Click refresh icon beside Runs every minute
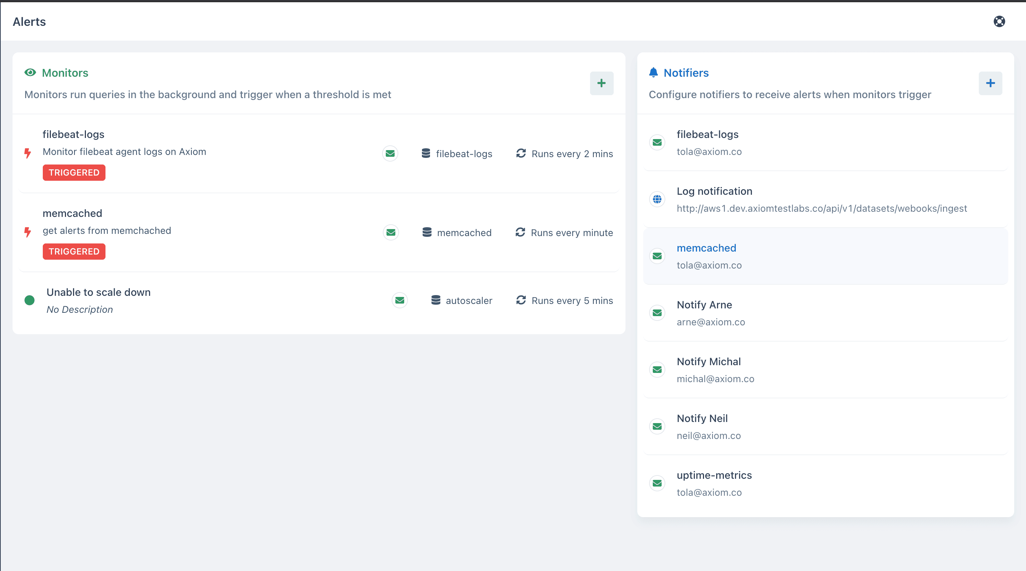The height and width of the screenshot is (571, 1026). 520,232
